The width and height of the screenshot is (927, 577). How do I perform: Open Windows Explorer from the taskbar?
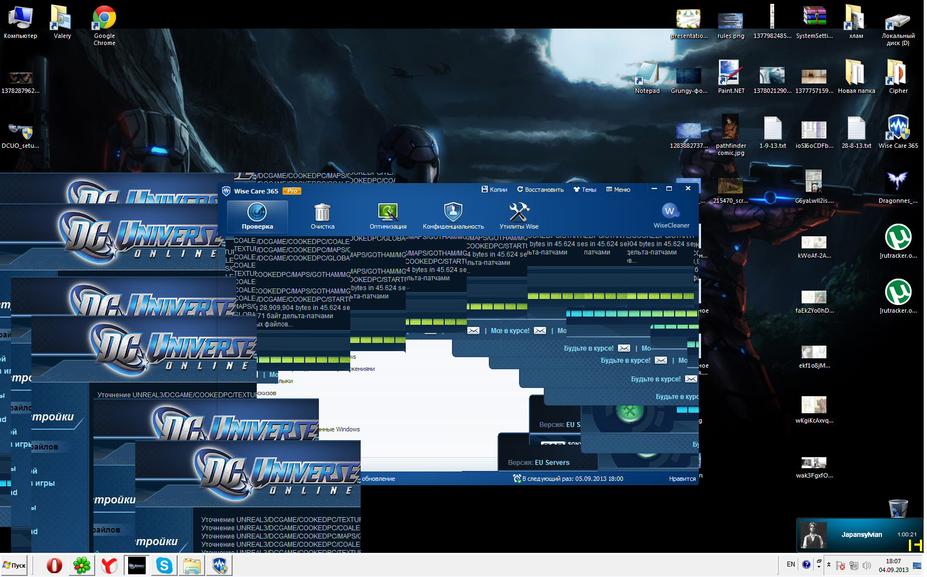191,565
